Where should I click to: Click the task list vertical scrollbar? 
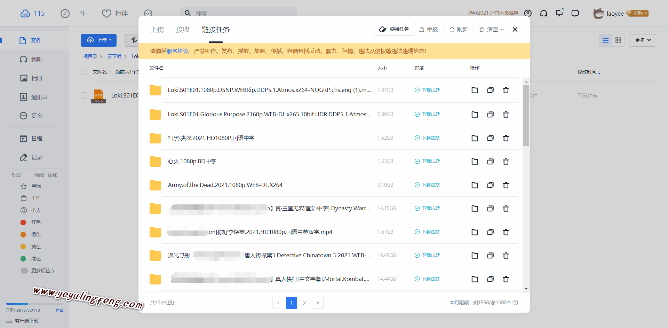(x=526, y=116)
